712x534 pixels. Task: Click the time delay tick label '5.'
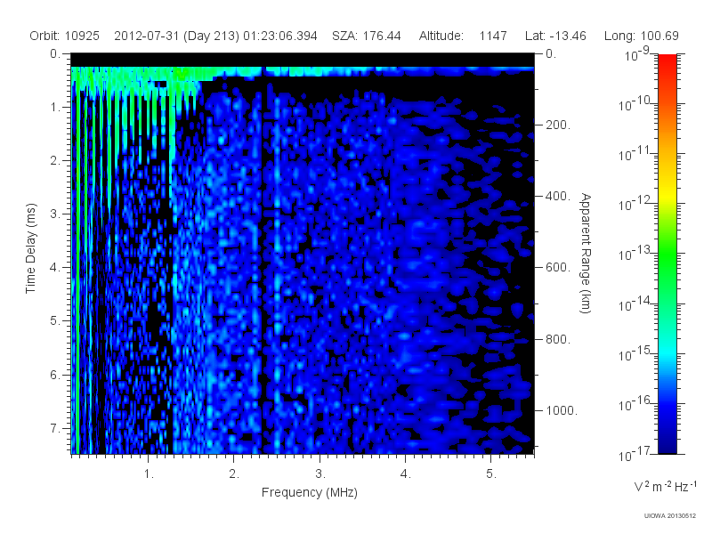tap(55, 321)
